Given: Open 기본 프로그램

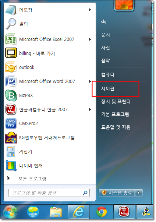Looking at the screenshot, I should pyautogui.click(x=115, y=114).
